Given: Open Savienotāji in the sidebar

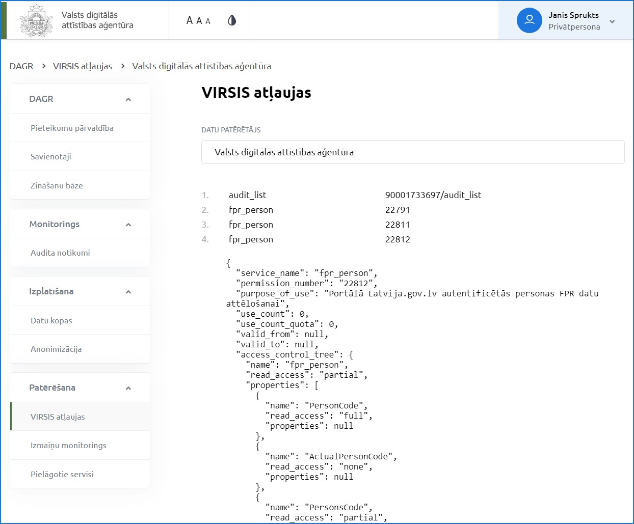Looking at the screenshot, I should [80, 156].
